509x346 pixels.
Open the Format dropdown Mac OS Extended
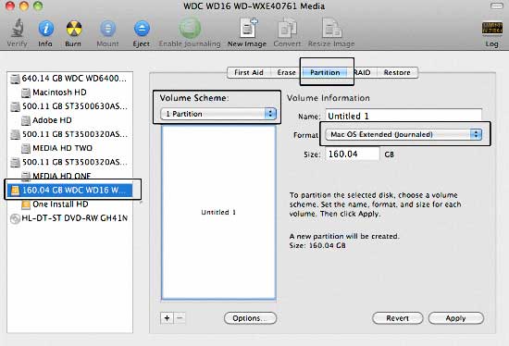click(403, 134)
